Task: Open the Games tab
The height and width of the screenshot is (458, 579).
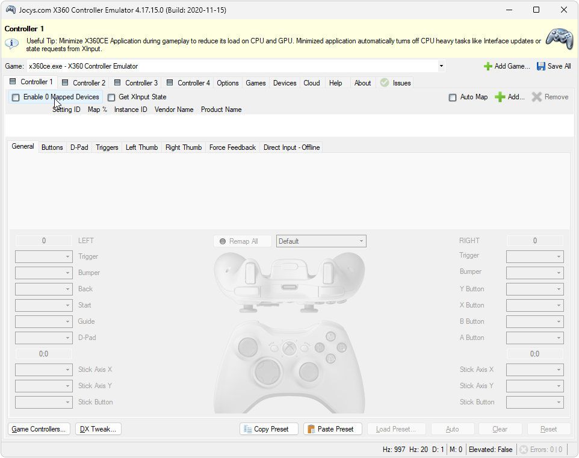Action: point(256,82)
